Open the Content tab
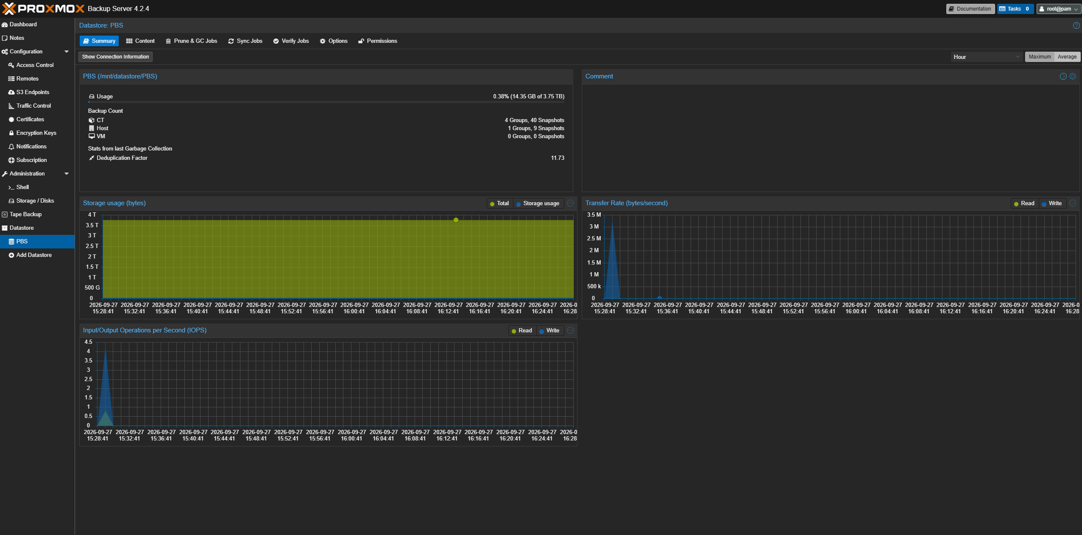The height and width of the screenshot is (535, 1082). 140,41
